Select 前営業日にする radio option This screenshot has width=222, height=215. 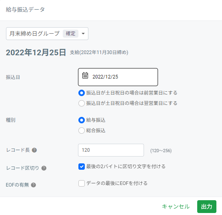(x=82, y=93)
